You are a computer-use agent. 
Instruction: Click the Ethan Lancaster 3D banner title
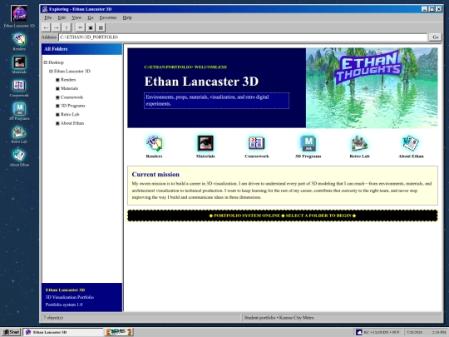pos(201,82)
